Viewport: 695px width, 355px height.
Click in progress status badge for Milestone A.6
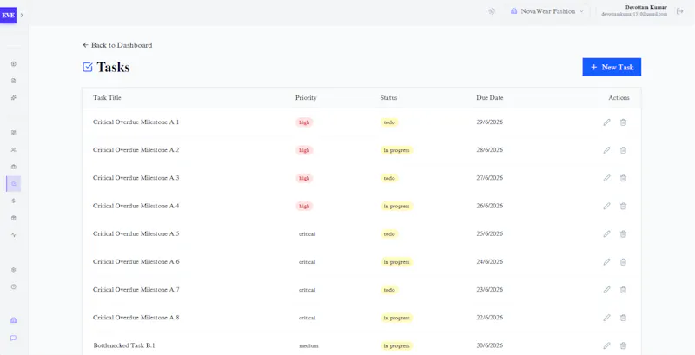click(396, 262)
